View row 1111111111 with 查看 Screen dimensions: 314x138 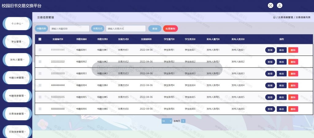[270, 50]
